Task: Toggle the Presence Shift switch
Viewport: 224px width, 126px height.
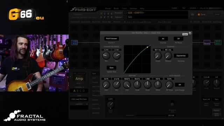Action: click(x=172, y=104)
